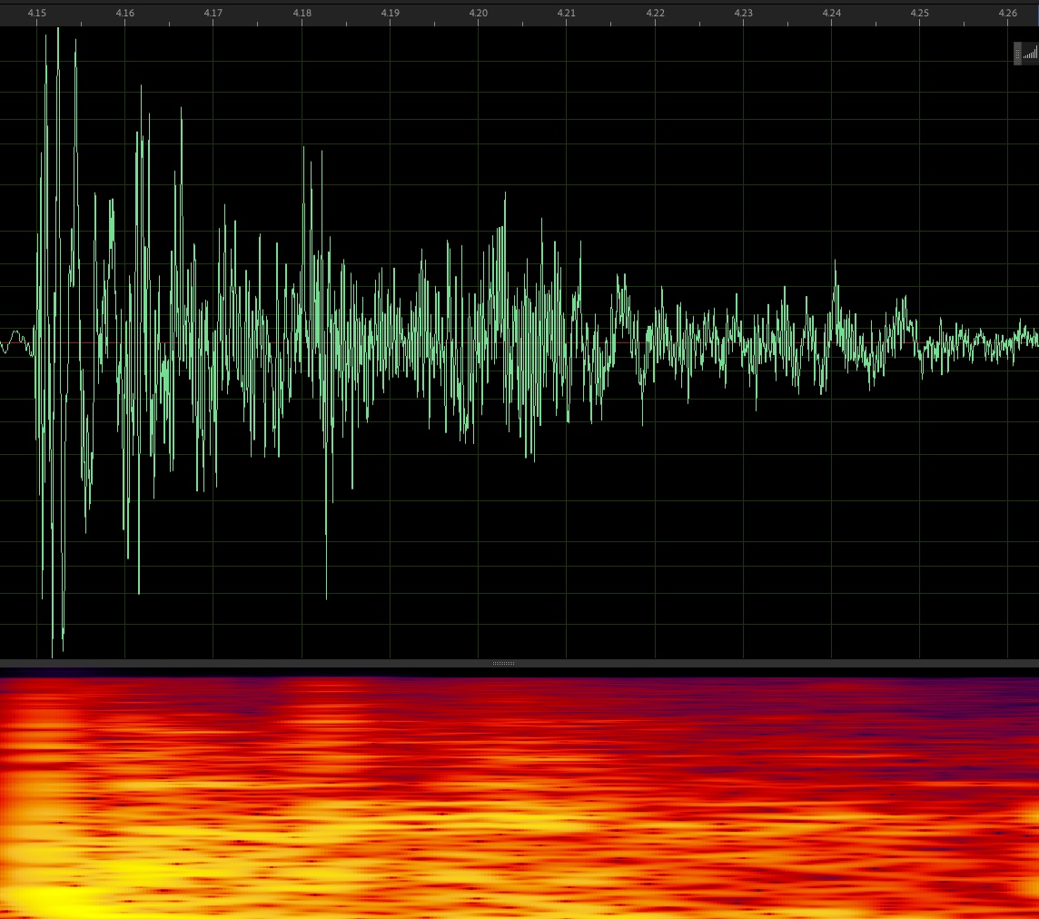Image resolution: width=1039 pixels, height=919 pixels.
Task: Click the dotted divider handle above the spectrogram
Action: [x=503, y=664]
